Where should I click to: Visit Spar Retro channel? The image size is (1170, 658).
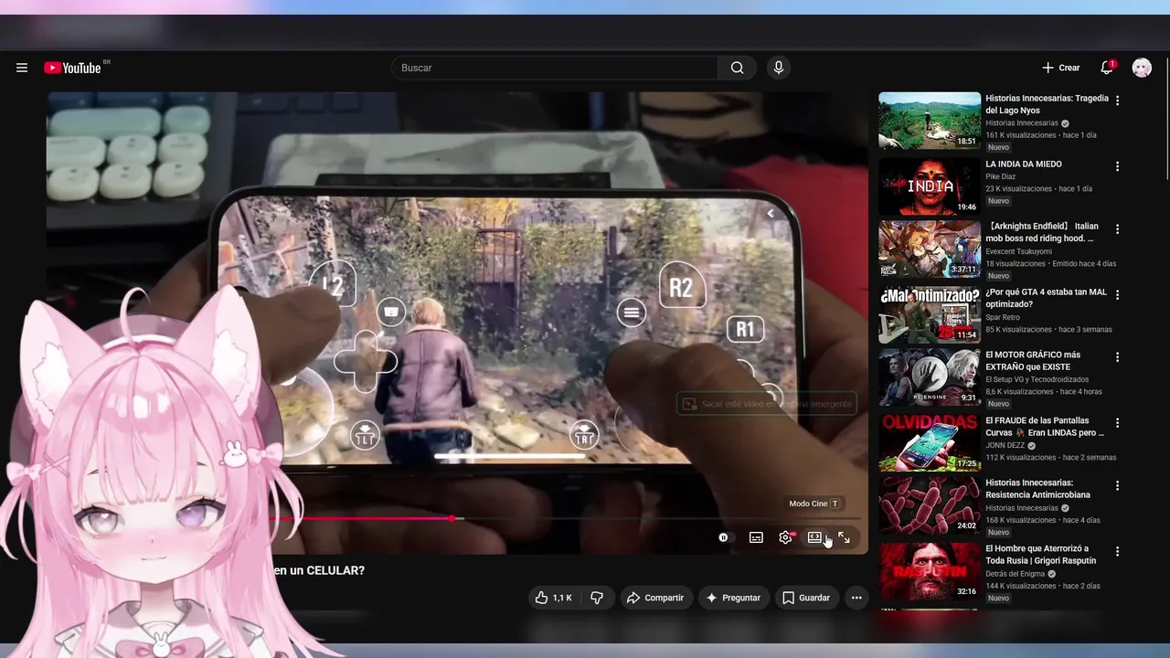1003,317
